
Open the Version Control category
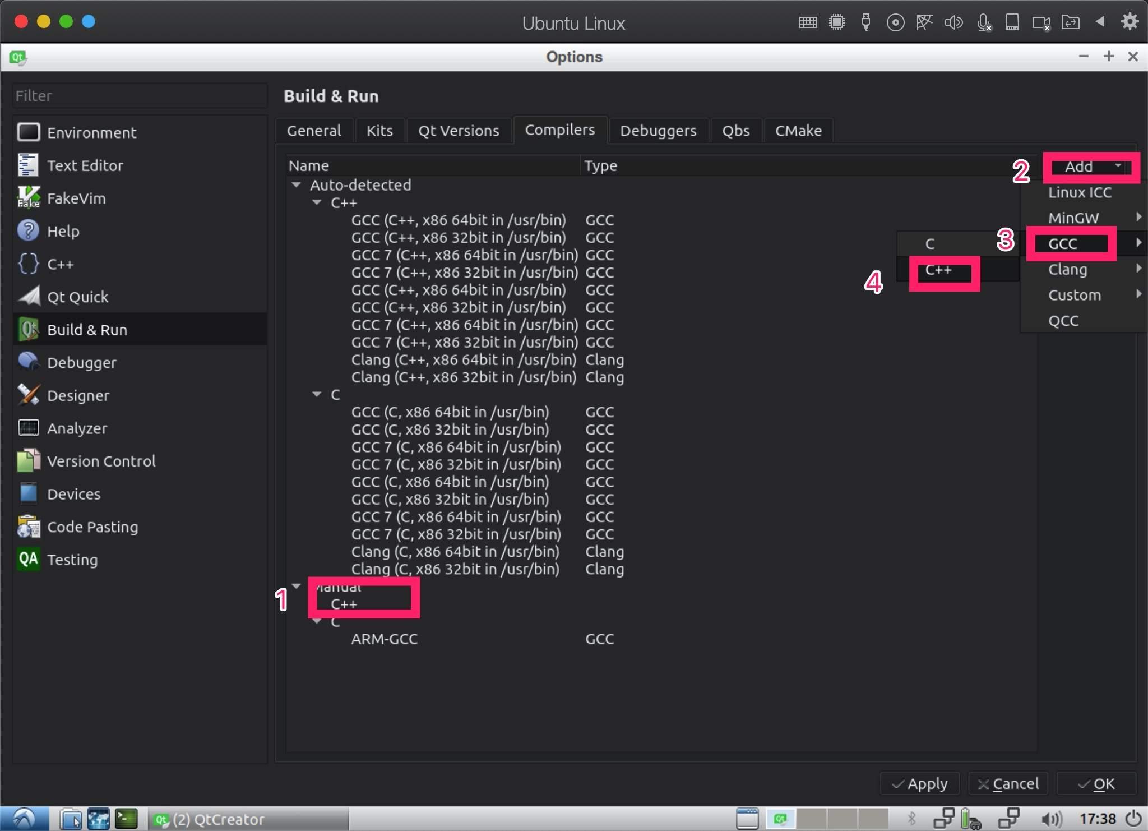[140, 461]
